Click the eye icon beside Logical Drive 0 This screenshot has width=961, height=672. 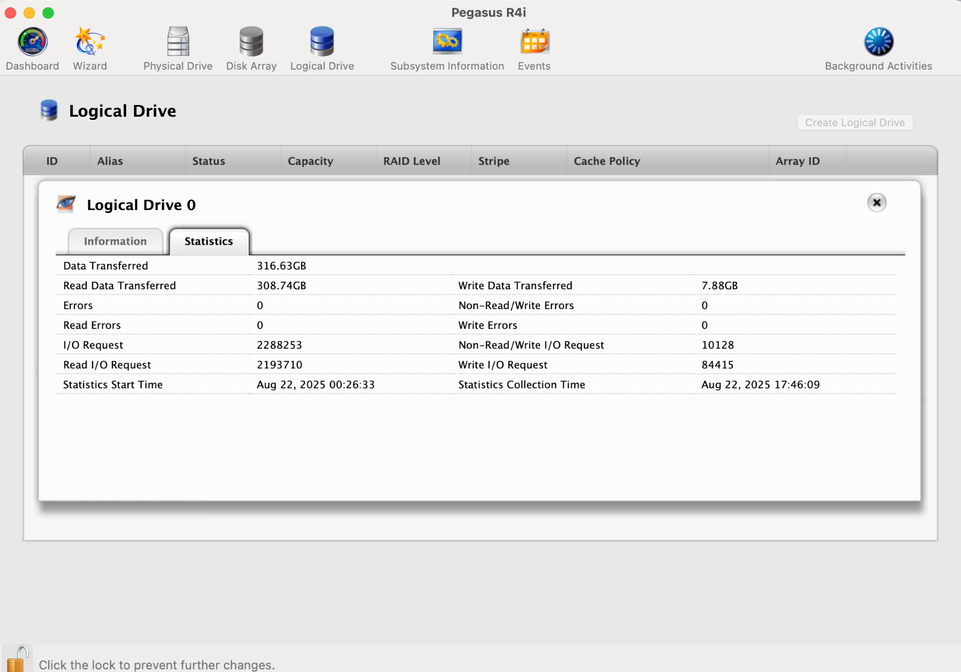[x=66, y=204]
